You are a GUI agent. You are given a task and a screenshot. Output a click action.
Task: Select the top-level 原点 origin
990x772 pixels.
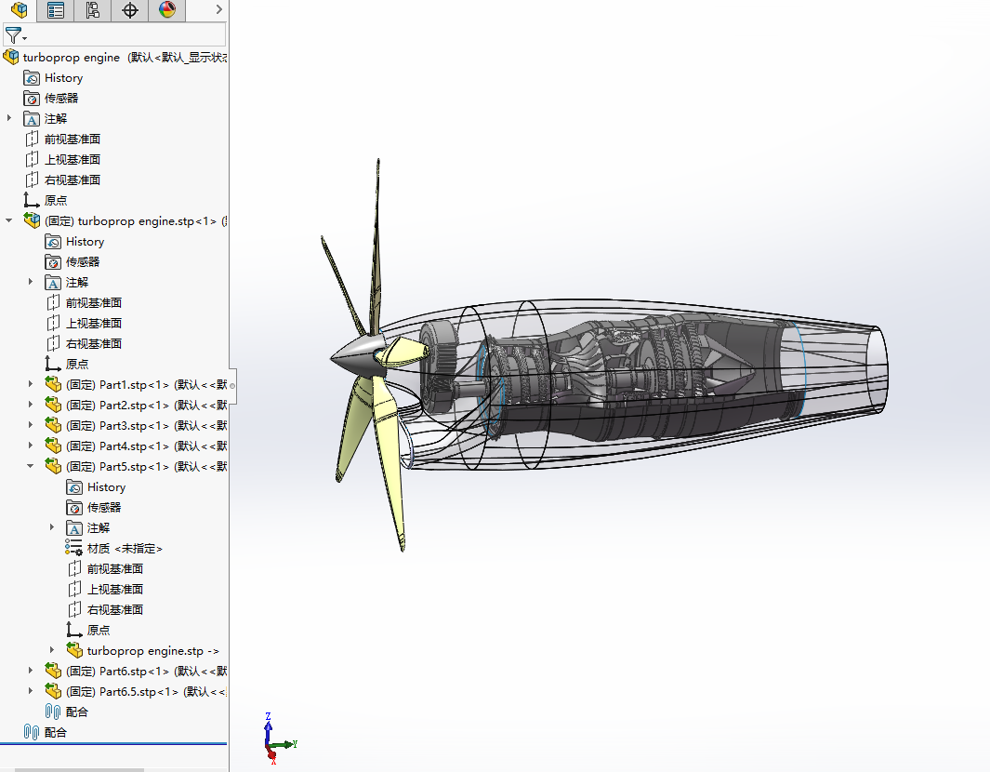pyautogui.click(x=46, y=200)
